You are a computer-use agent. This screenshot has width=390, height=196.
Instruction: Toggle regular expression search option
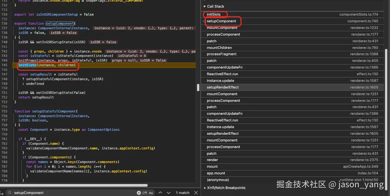click(x=145, y=193)
